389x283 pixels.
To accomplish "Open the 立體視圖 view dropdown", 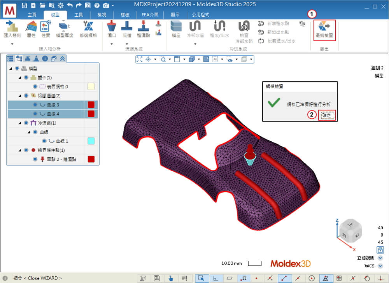I will 380,258.
